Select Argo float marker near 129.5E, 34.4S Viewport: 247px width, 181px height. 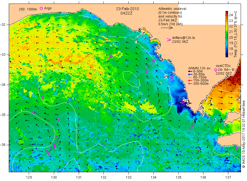point(43,98)
